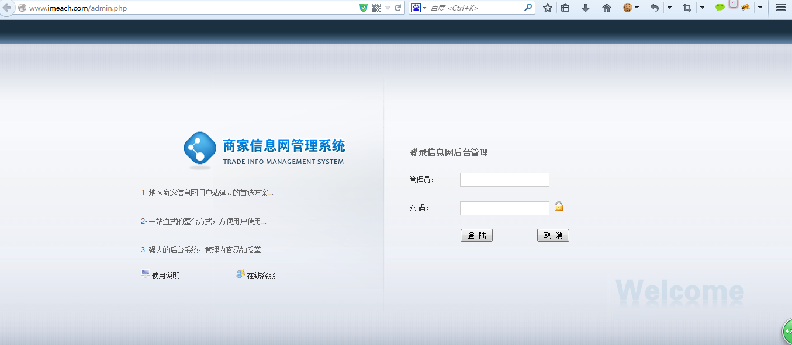Click the magnifying glass search icon
This screenshot has width=792, height=345.
pos(528,8)
